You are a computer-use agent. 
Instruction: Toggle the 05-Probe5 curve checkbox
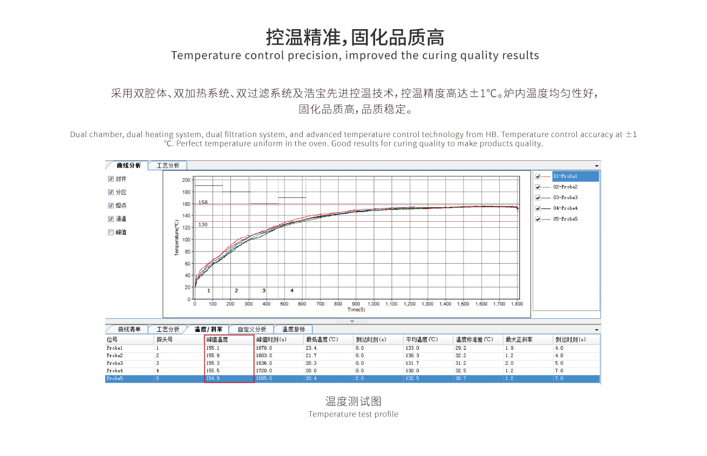(x=538, y=219)
